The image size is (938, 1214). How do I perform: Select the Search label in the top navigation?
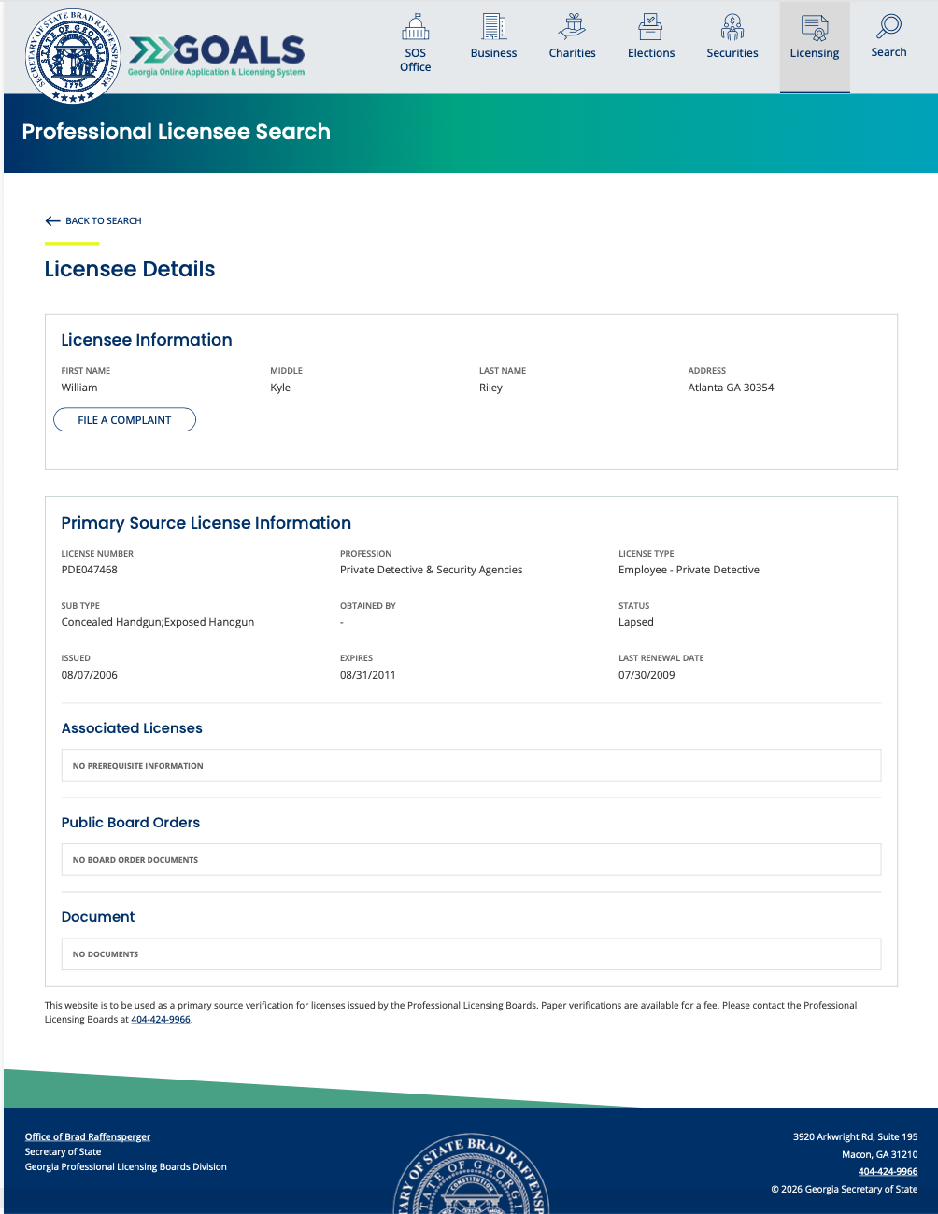[x=889, y=52]
